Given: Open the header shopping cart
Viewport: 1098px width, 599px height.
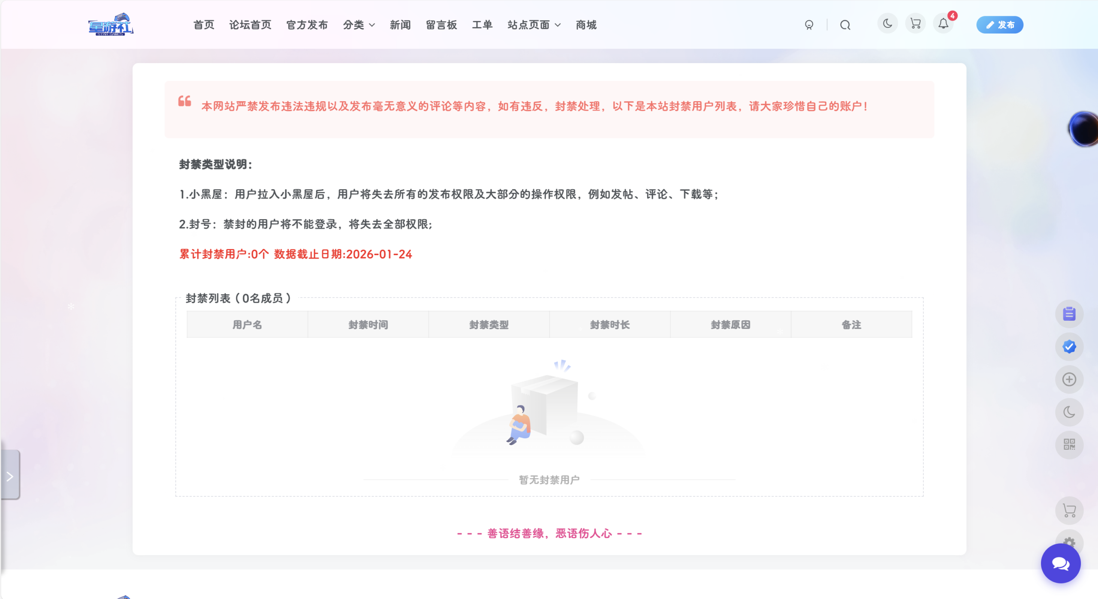Looking at the screenshot, I should click(x=915, y=24).
